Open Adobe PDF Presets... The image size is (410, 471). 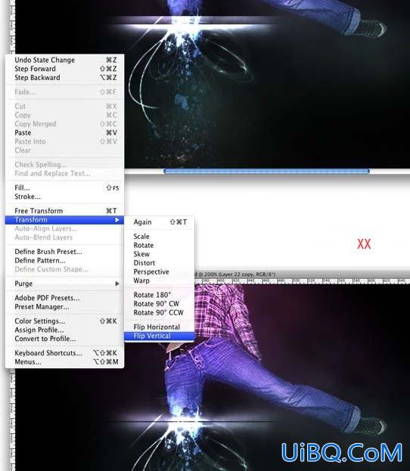tap(64, 298)
